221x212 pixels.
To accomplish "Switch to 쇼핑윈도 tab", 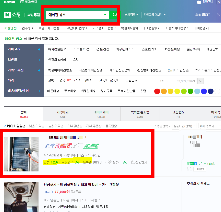I will [179, 114].
